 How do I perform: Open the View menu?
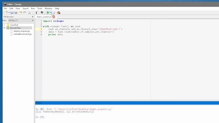(18, 9)
